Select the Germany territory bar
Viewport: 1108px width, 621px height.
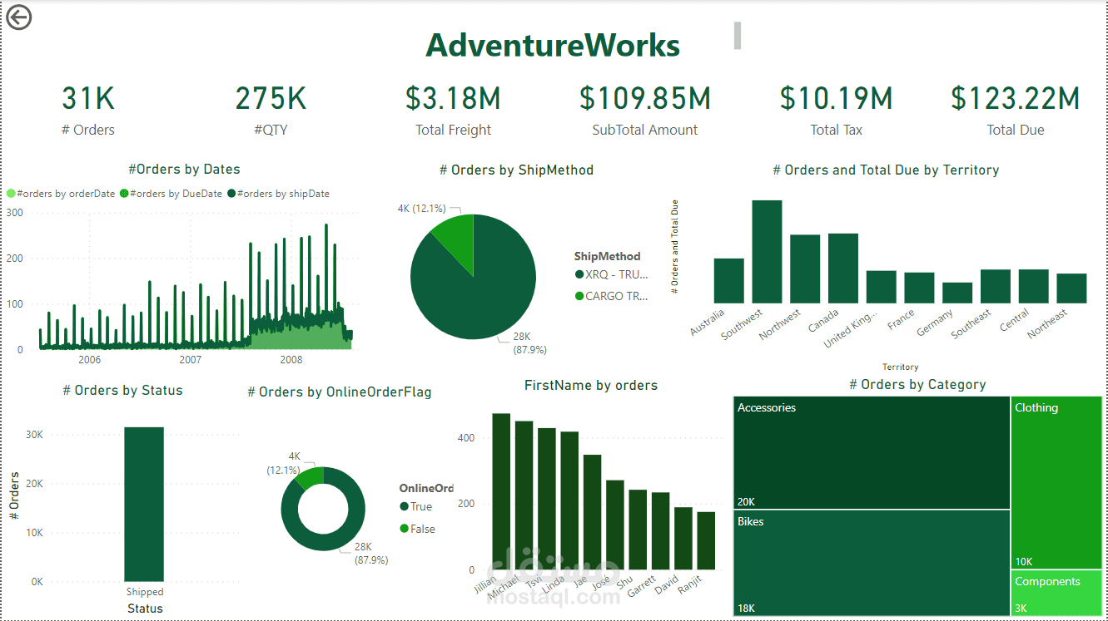pyautogui.click(x=957, y=293)
